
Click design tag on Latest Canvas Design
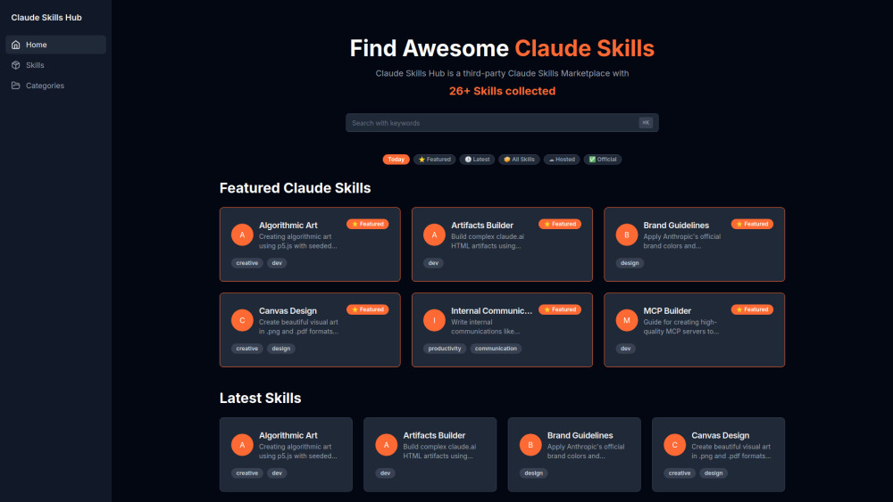point(713,473)
